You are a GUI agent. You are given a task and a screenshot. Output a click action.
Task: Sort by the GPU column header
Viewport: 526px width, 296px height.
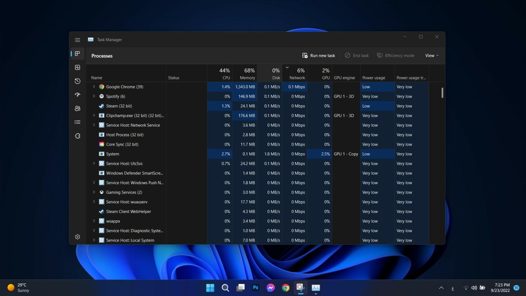[x=320, y=73]
